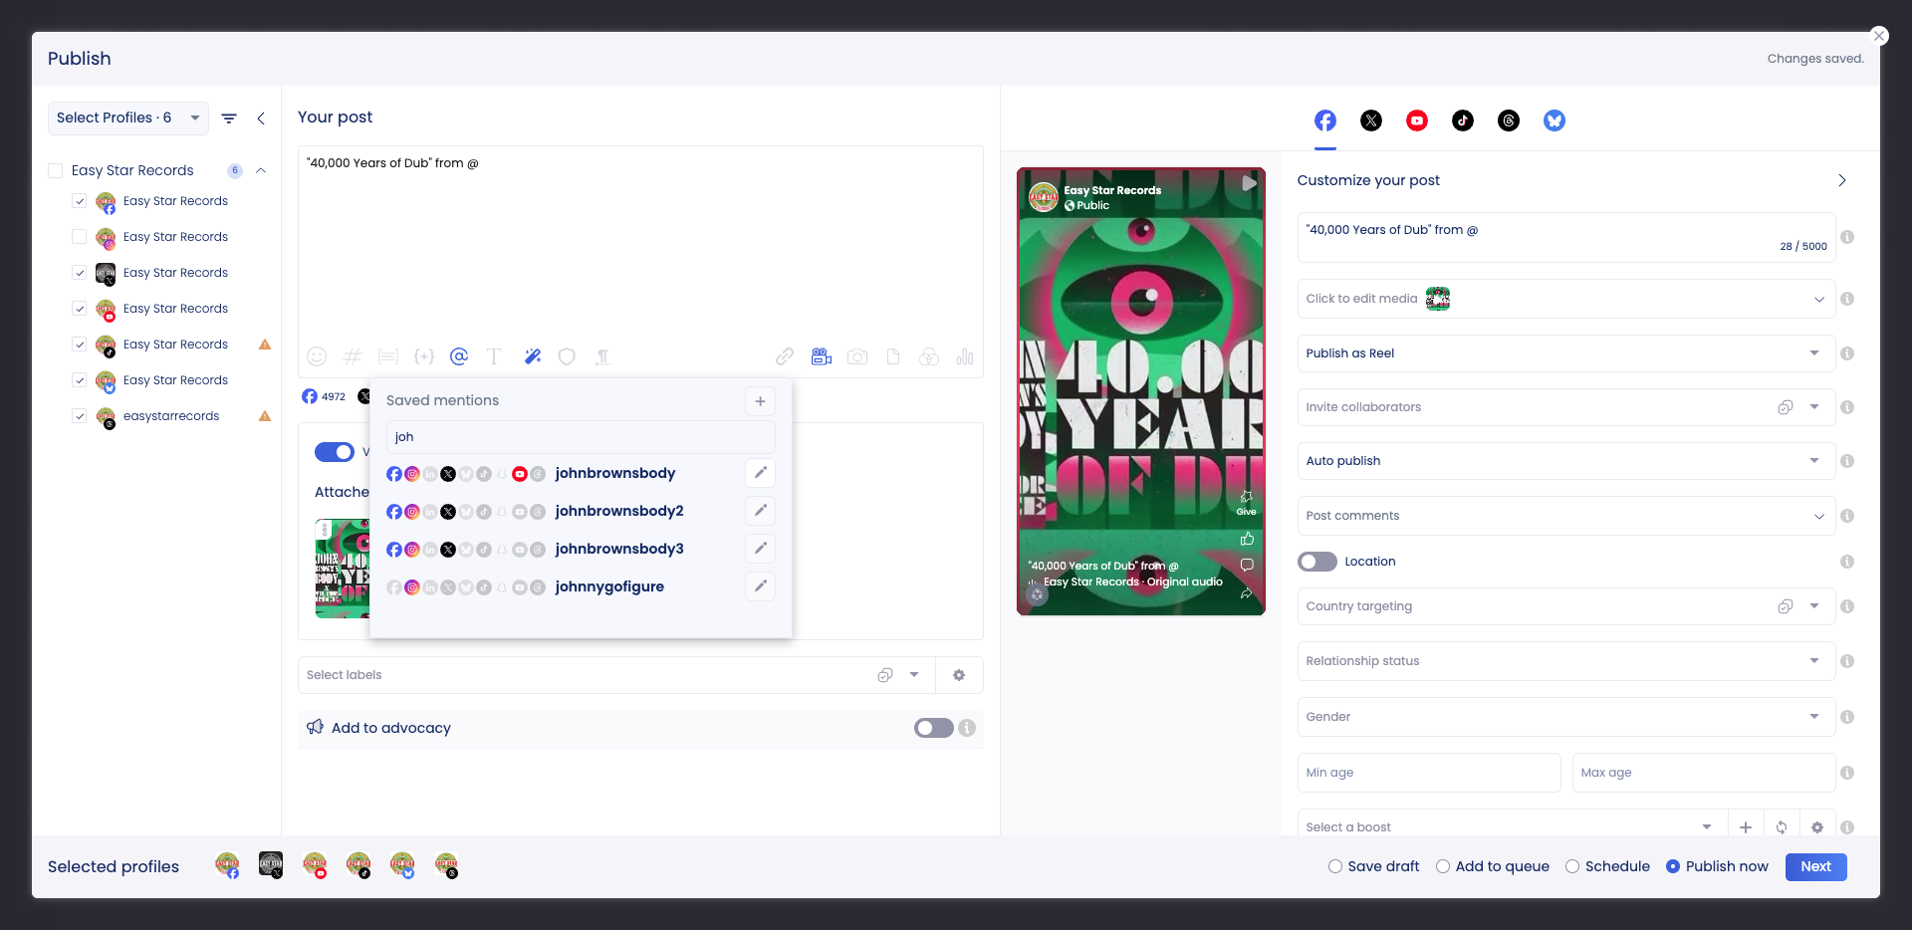Viewport: 1912px width, 930px height.
Task: Collapse the profiles sidebar with left chevron
Action: point(261,118)
